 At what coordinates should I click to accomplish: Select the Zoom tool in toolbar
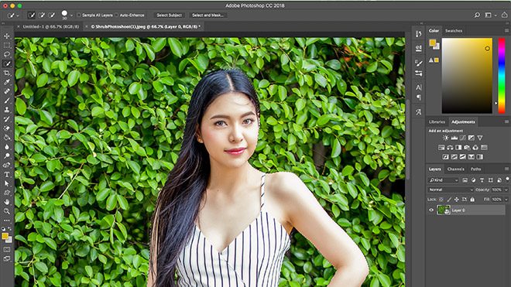point(7,211)
